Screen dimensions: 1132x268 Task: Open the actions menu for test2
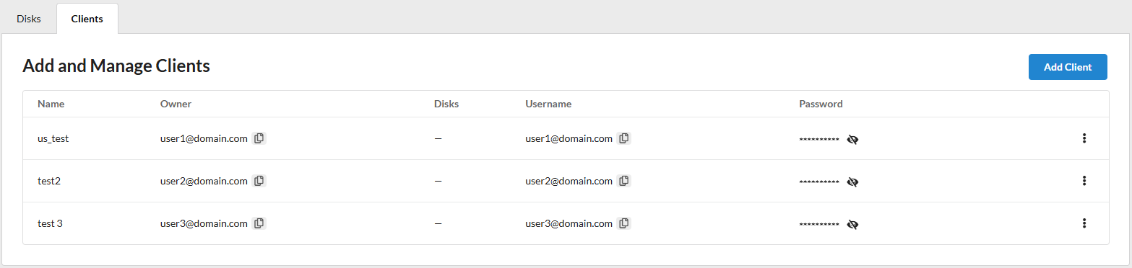click(x=1084, y=181)
